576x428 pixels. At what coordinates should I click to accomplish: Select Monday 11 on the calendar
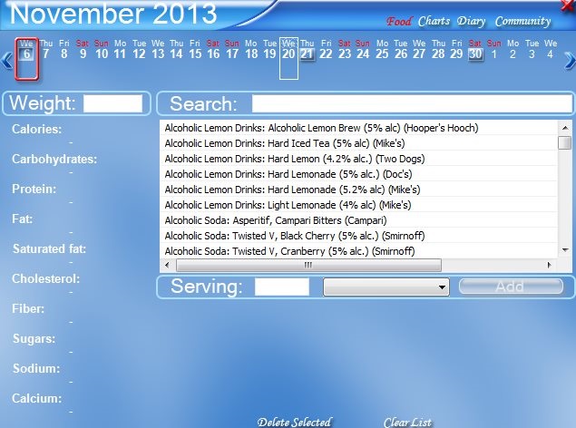(x=120, y=50)
